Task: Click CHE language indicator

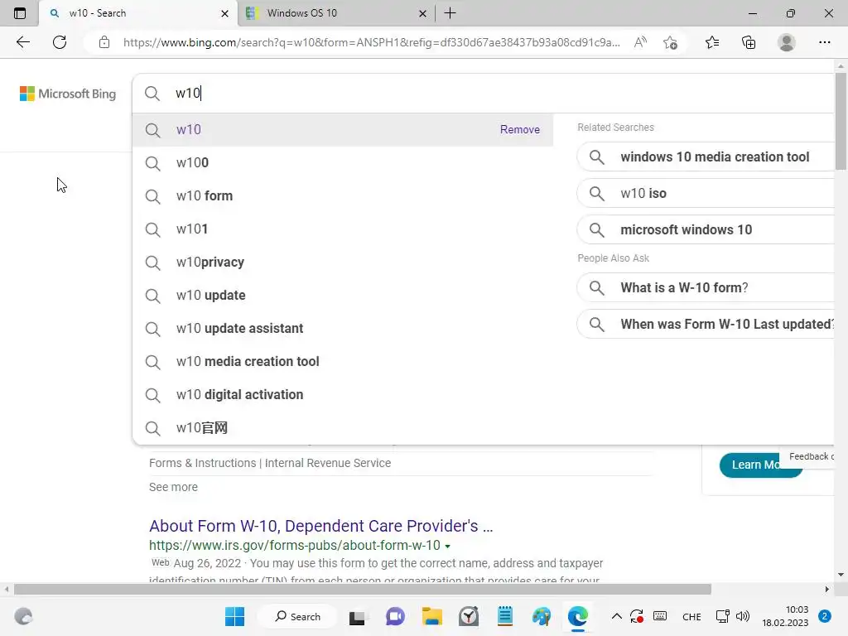Action: coord(691,616)
